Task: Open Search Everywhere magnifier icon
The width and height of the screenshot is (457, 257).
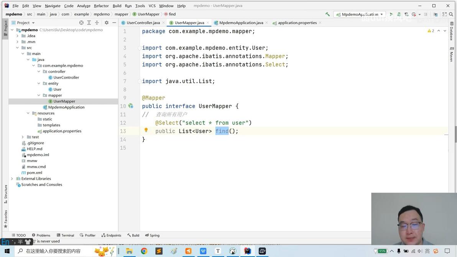Action: coord(451,14)
